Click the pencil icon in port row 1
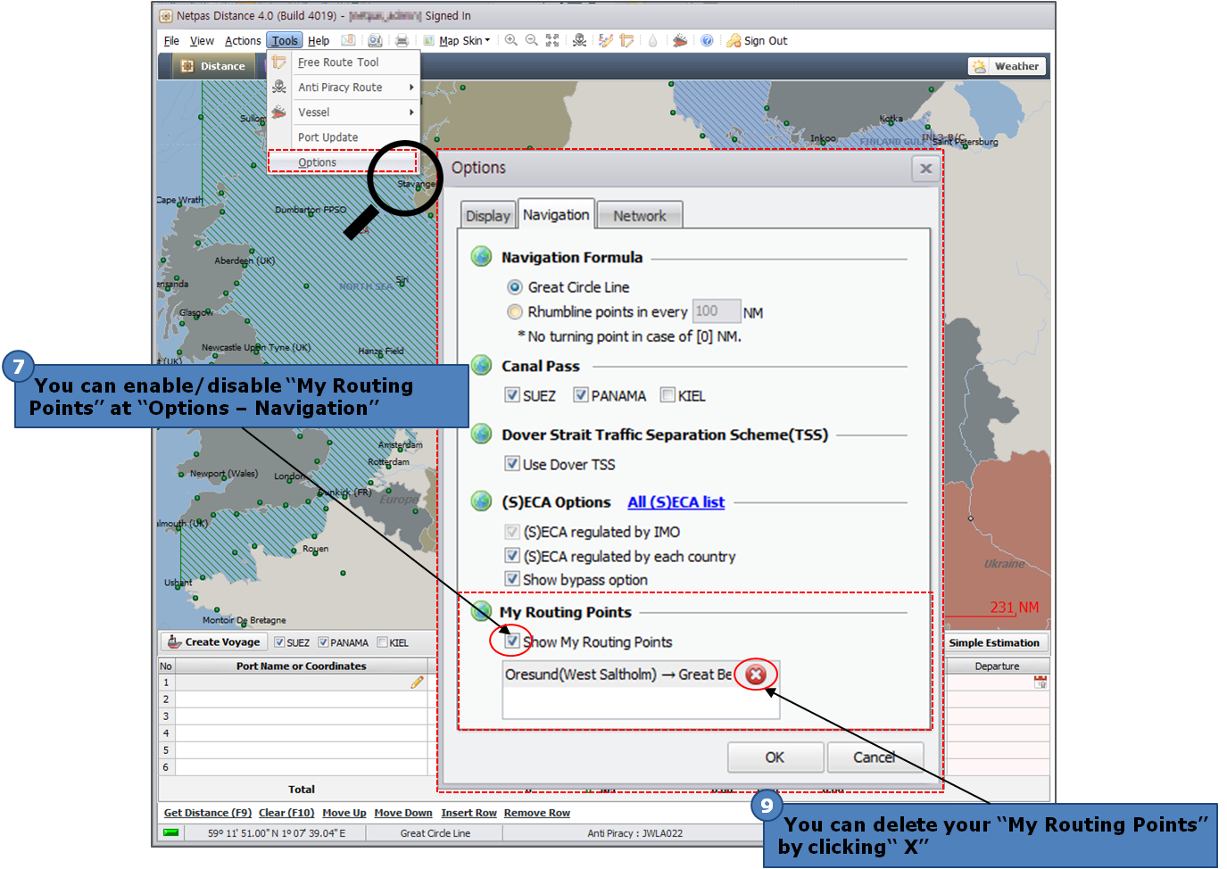This screenshot has width=1227, height=869. click(417, 683)
